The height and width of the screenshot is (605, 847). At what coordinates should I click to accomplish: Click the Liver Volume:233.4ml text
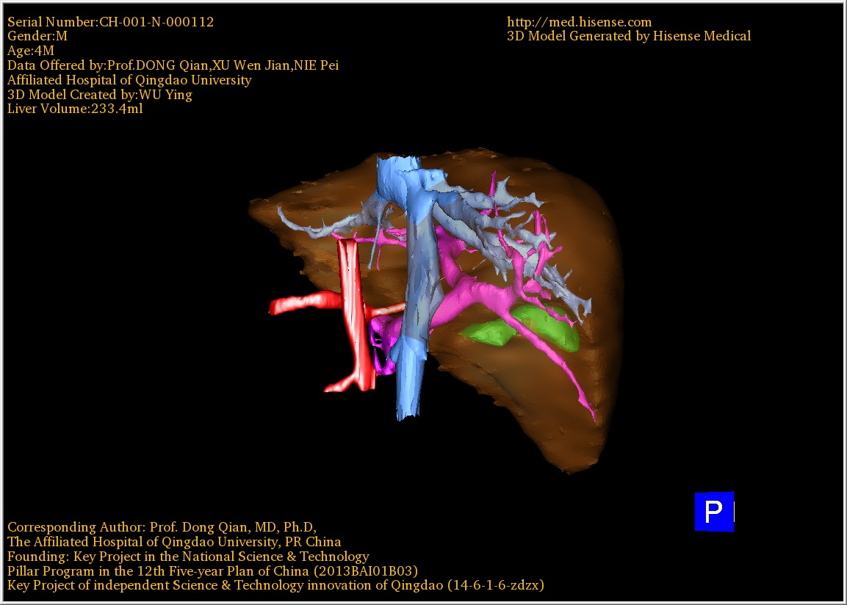75,109
